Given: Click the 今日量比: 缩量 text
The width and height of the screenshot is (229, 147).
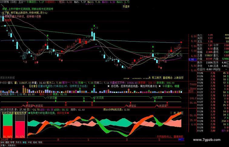Looking at the screenshot, I should coord(171,86).
